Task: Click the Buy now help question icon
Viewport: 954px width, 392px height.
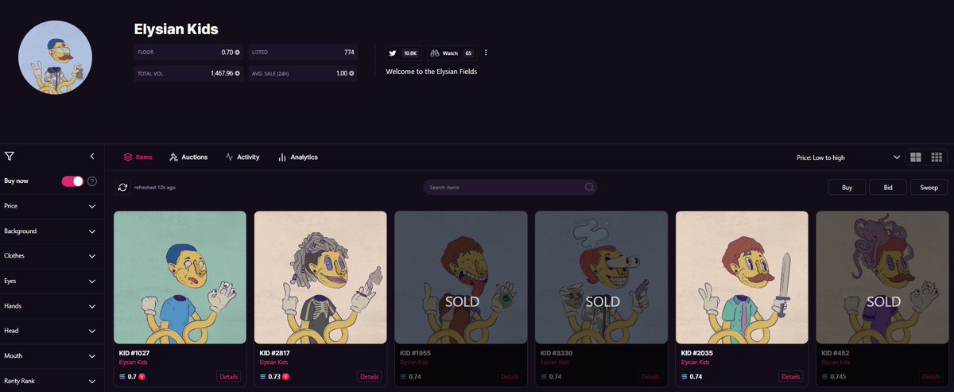Action: click(x=92, y=181)
